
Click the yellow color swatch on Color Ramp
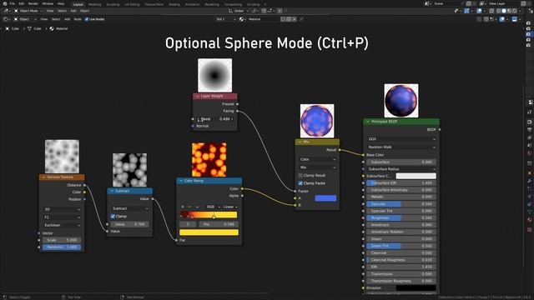(209, 232)
